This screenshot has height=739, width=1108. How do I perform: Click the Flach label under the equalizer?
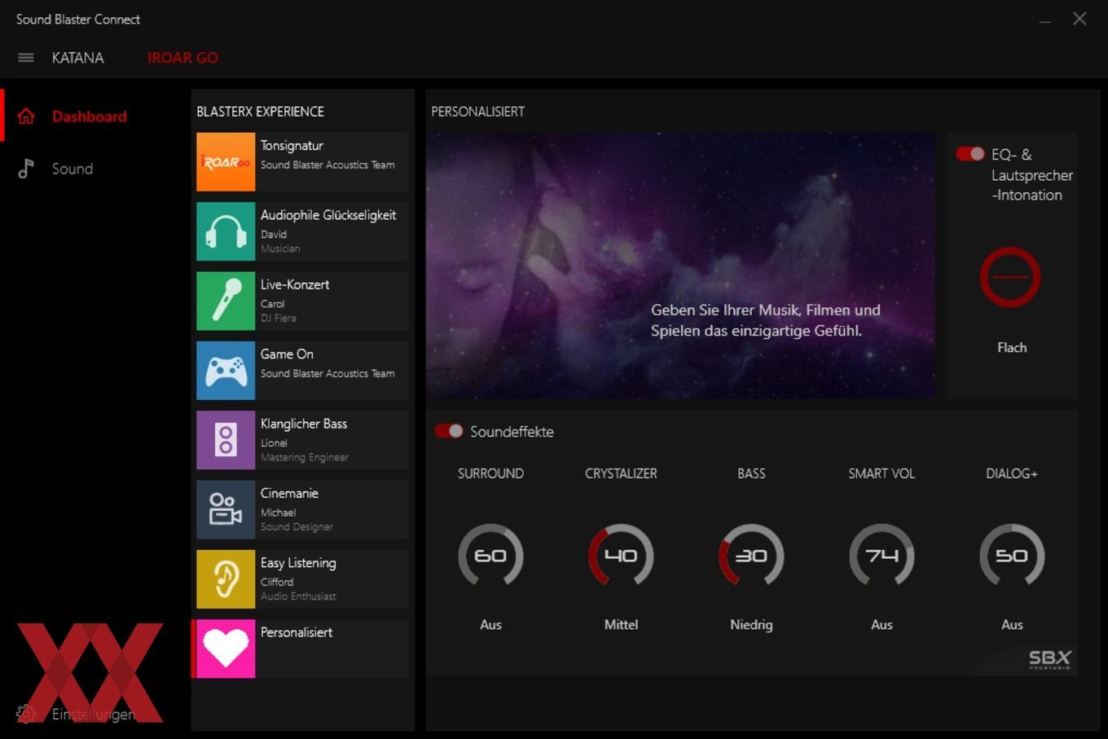pos(1012,348)
